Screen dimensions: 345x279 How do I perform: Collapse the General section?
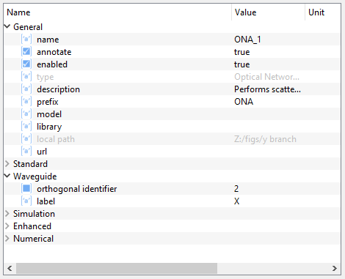7,26
